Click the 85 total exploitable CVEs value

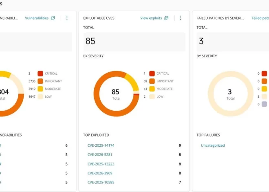click(x=90, y=41)
